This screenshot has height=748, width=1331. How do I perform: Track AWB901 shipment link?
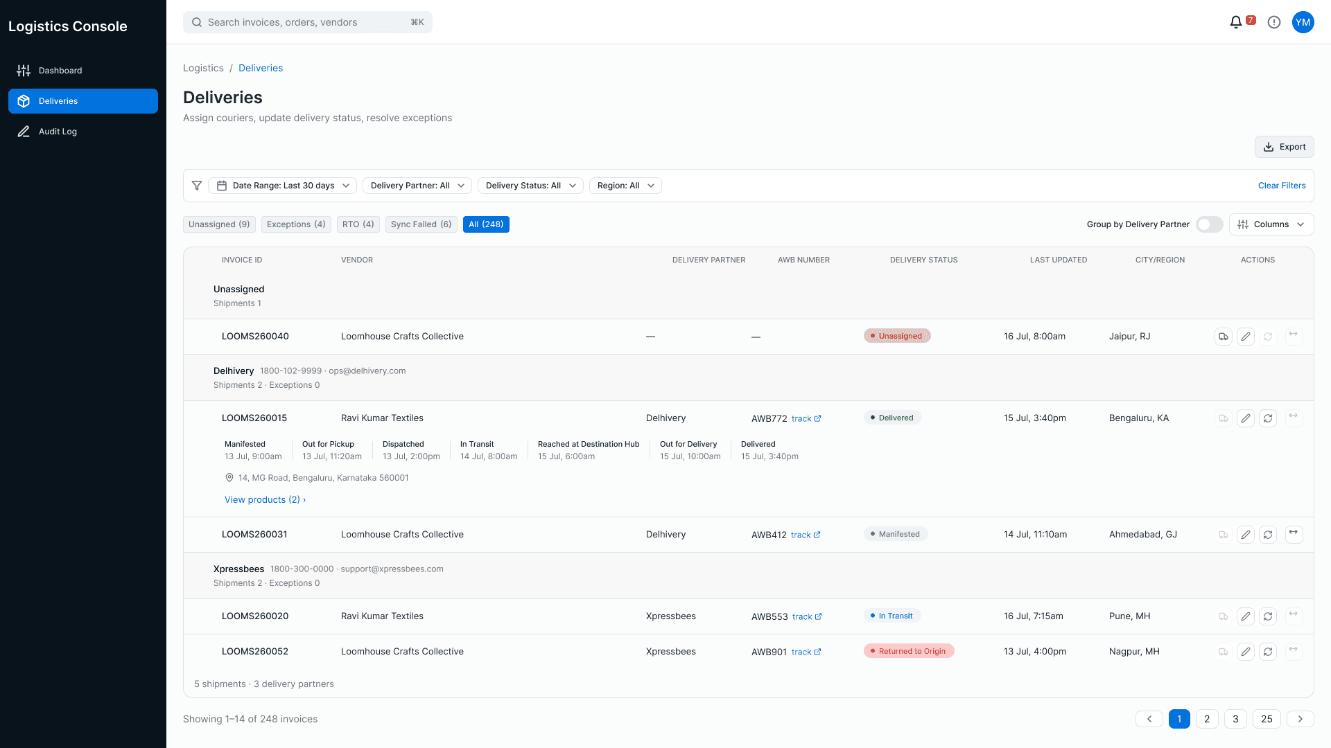tap(806, 652)
